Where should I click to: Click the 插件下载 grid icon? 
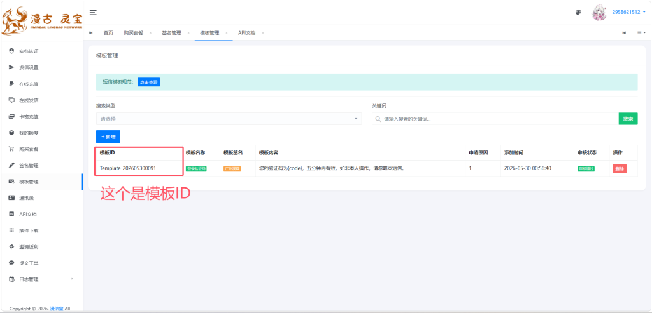point(11,230)
